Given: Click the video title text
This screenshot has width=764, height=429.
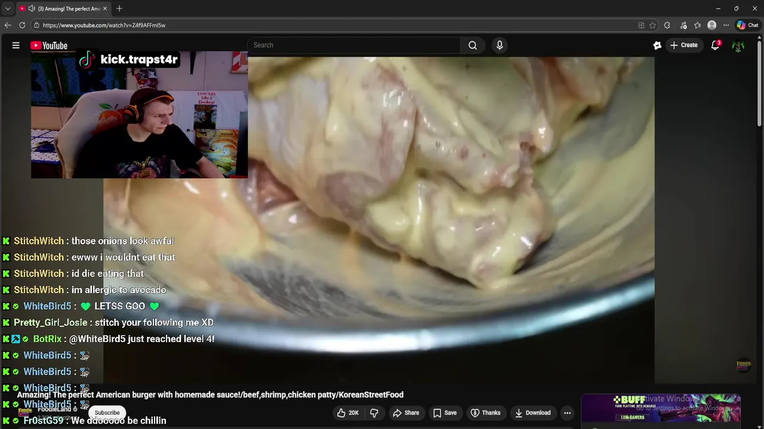Looking at the screenshot, I should click(x=210, y=394).
